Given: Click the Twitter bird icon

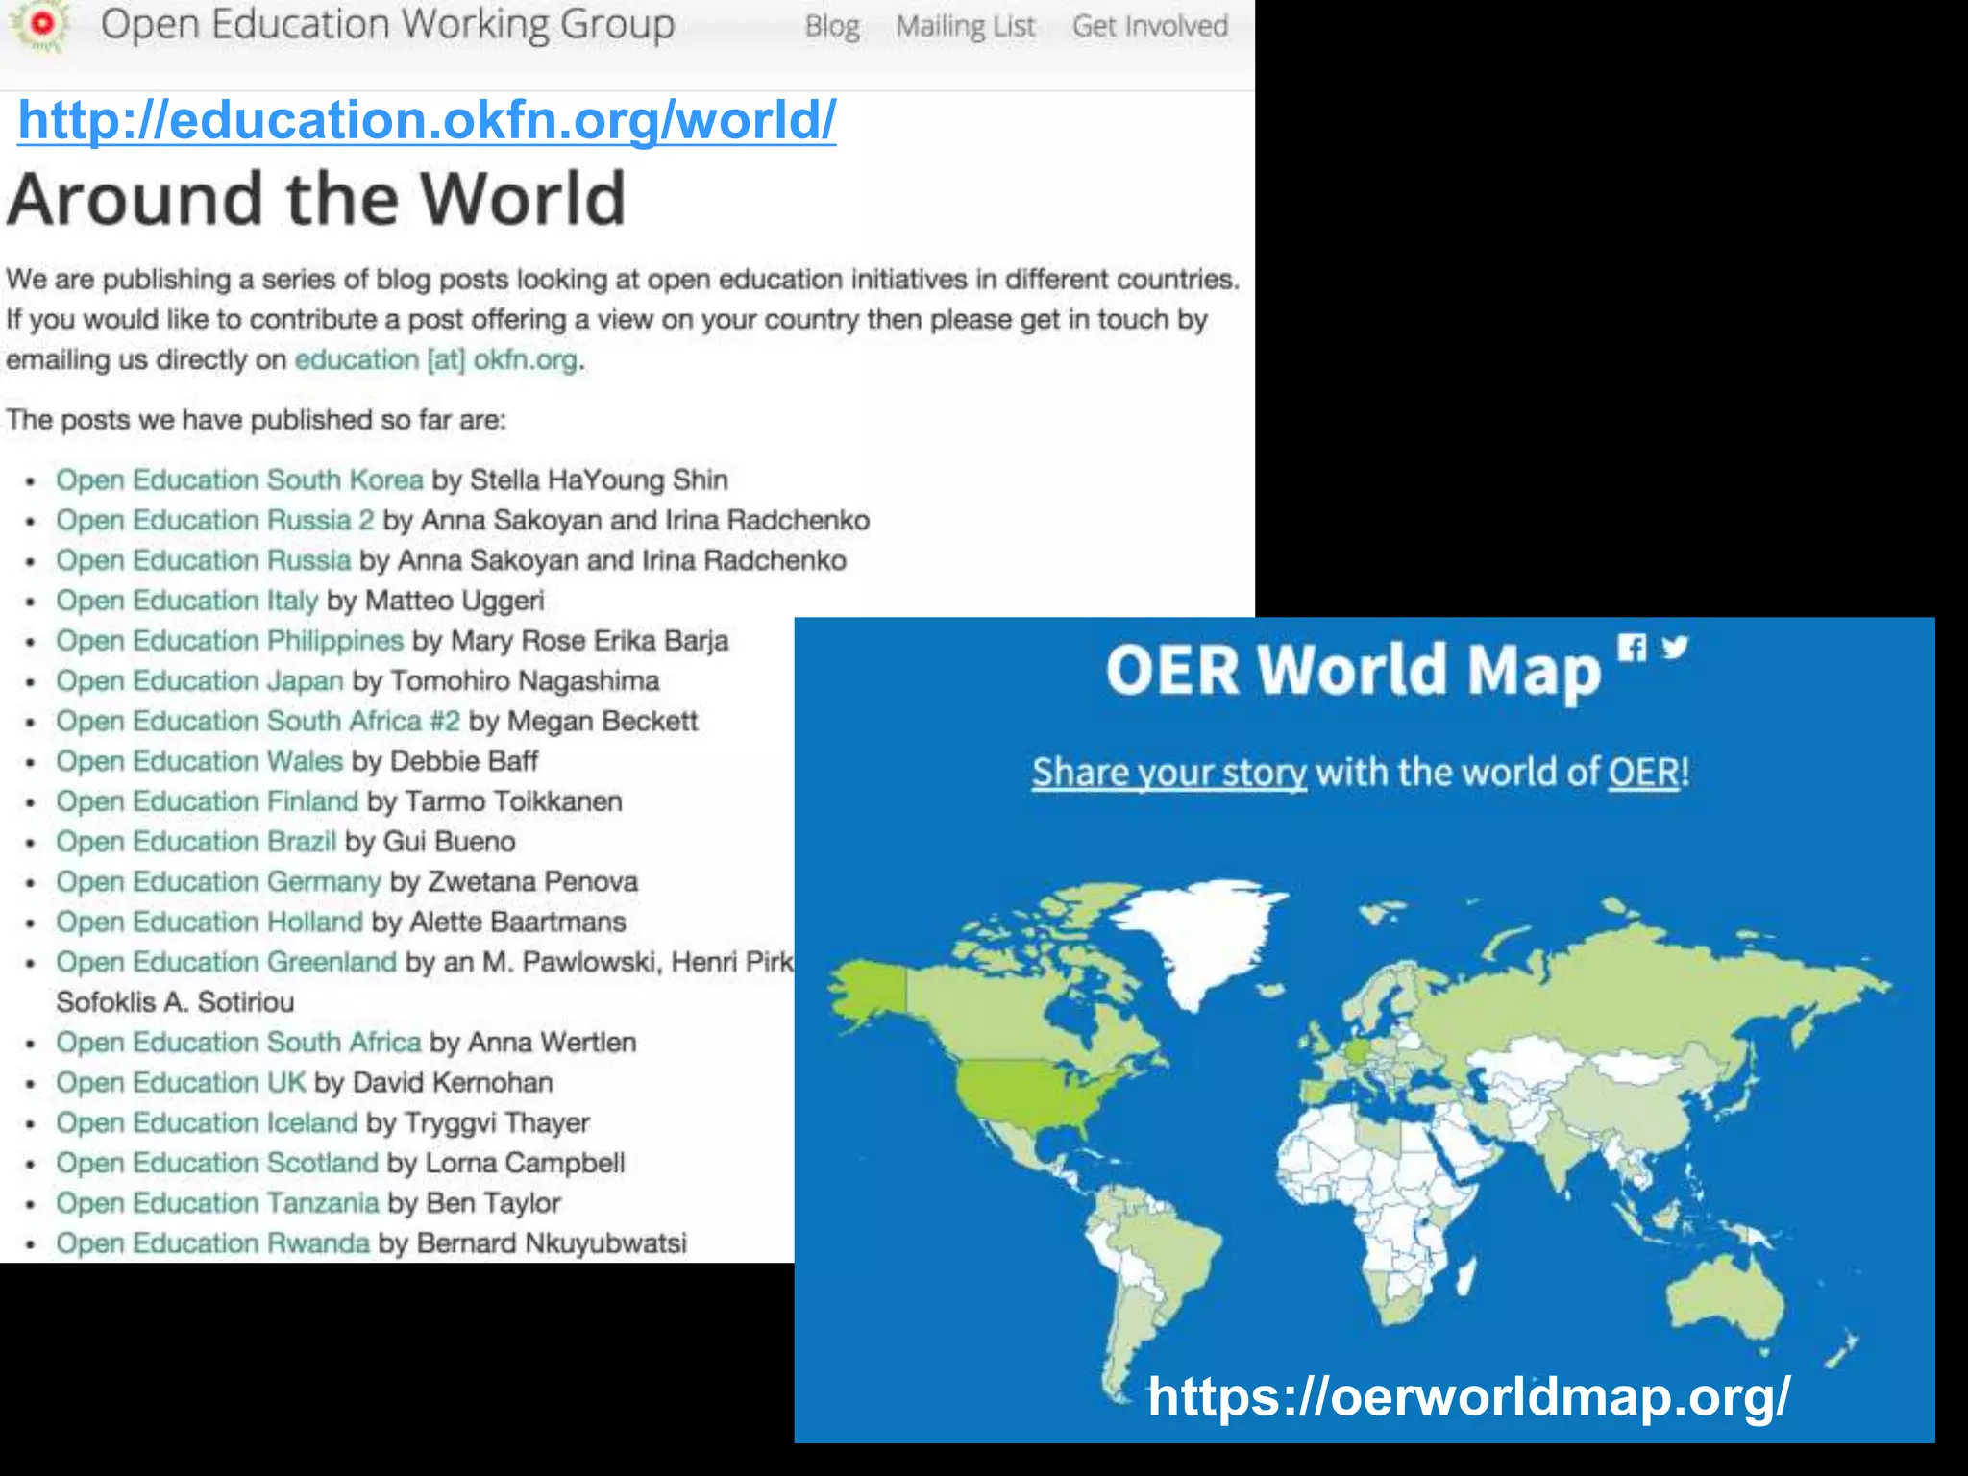Looking at the screenshot, I should 1675,647.
